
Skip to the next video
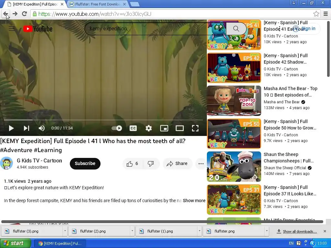[27, 128]
